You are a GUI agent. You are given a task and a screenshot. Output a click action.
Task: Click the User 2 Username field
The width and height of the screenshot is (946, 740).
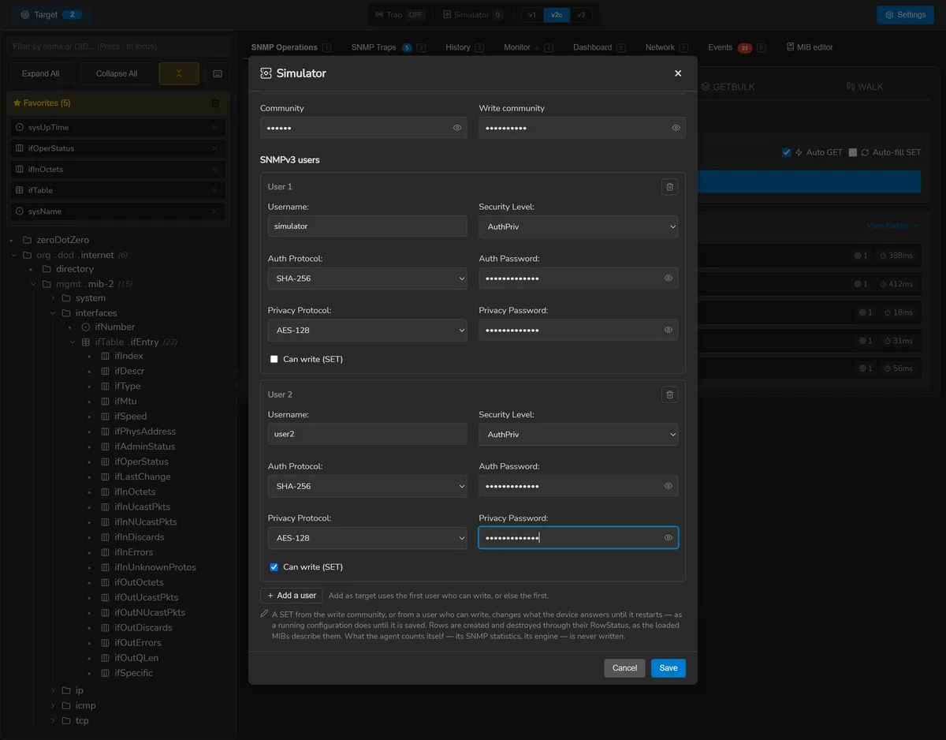(367, 435)
